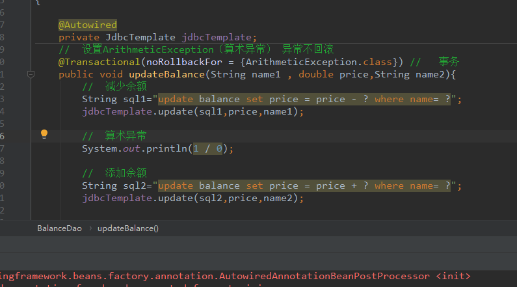Screen dimensions: 517x287
Task: Click the AutowiredAnnotationBeanPostProcessor console log line
Action: click(235, 276)
